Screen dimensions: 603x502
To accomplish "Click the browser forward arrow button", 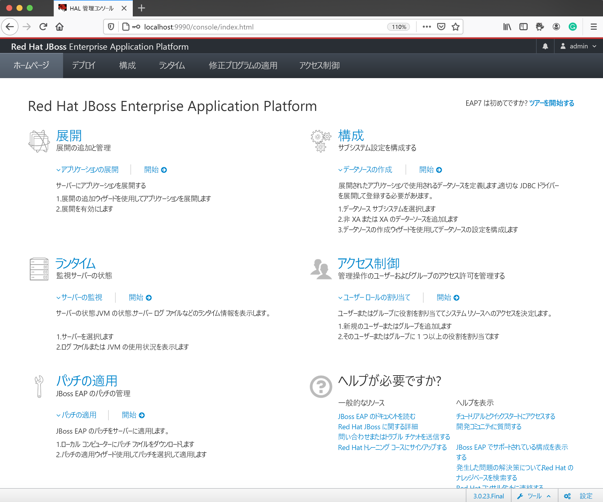I will point(27,27).
